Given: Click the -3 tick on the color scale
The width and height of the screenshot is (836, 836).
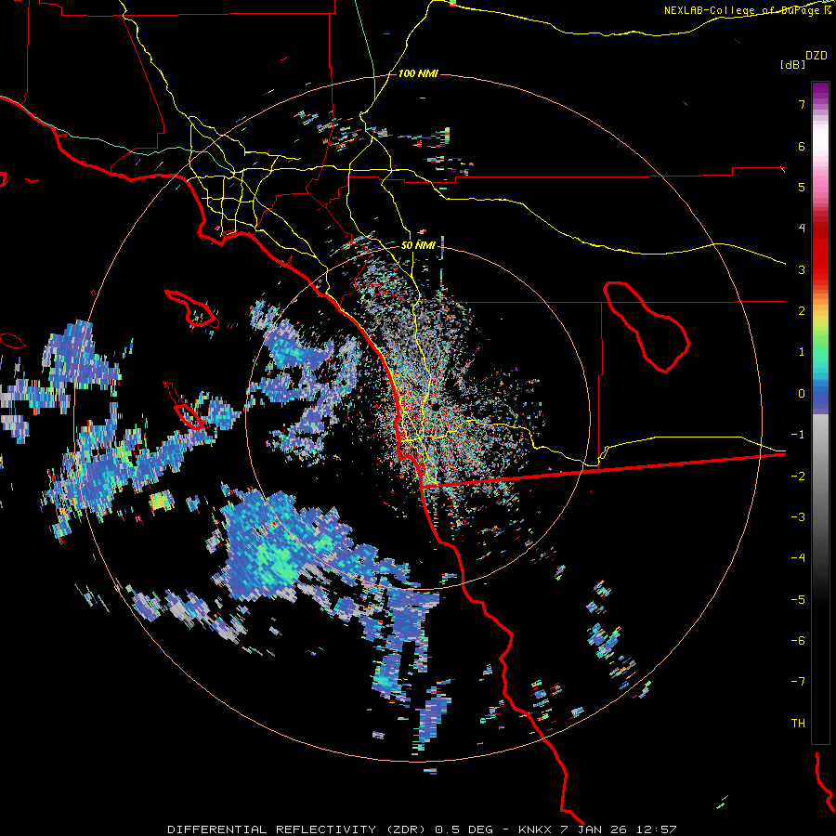Looking at the screenshot, I should coord(798,517).
